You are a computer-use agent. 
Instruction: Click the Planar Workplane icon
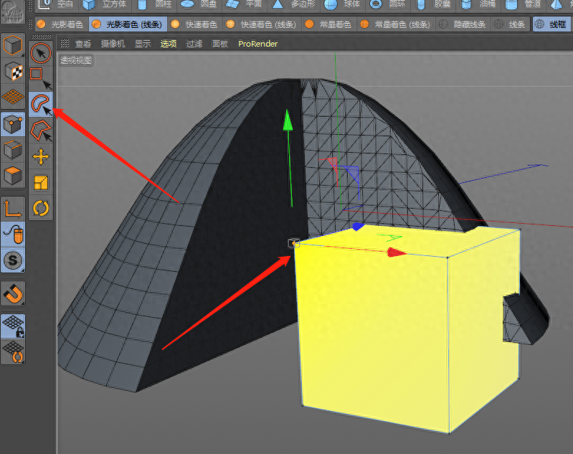click(x=13, y=351)
